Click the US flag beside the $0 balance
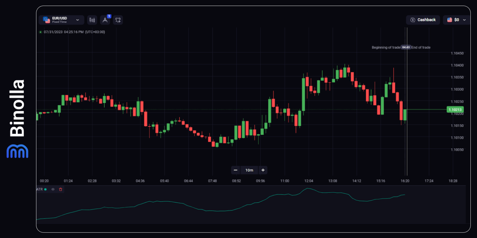The width and height of the screenshot is (477, 238). click(449, 20)
